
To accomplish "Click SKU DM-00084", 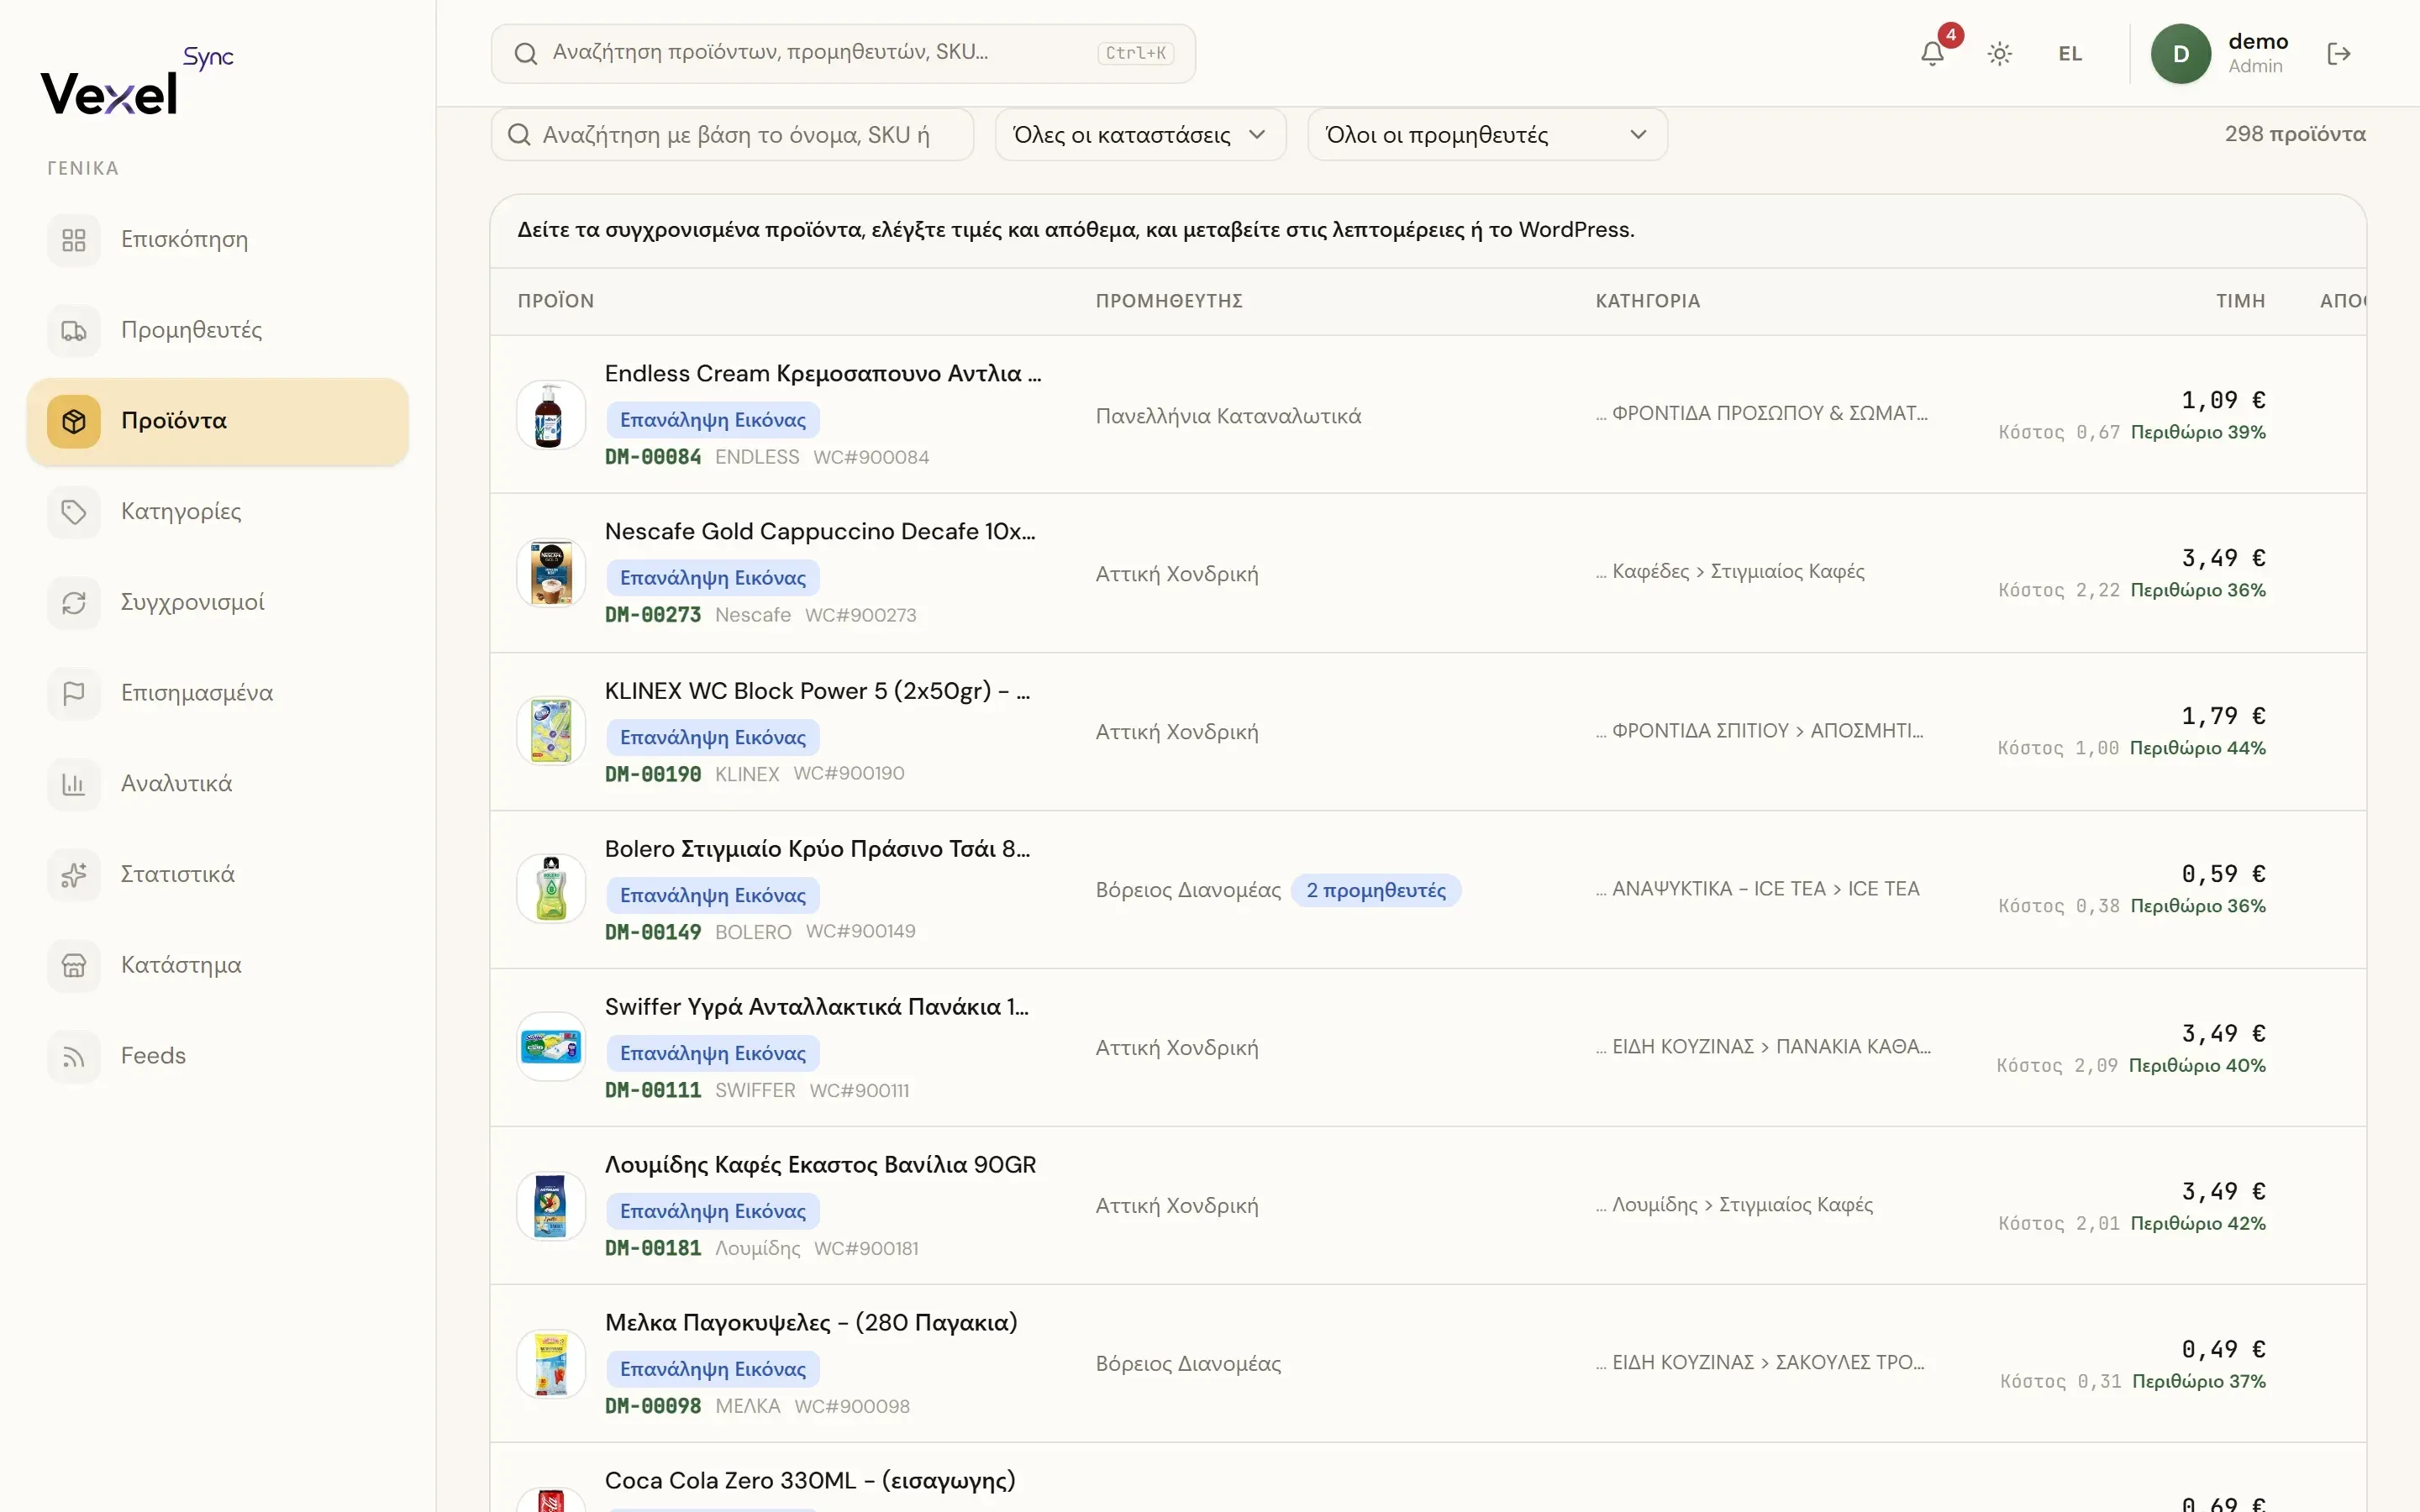I will [653, 457].
